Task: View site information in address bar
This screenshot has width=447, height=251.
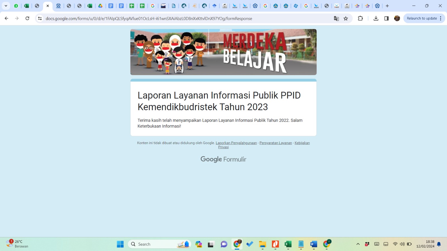Action: pos(40,18)
